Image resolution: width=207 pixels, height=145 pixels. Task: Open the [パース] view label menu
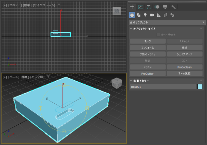pyautogui.click(x=13, y=77)
